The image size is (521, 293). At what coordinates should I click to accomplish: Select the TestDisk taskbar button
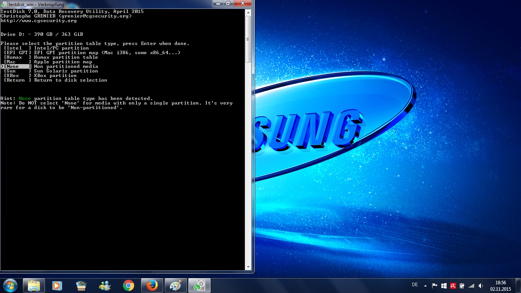[x=199, y=285]
